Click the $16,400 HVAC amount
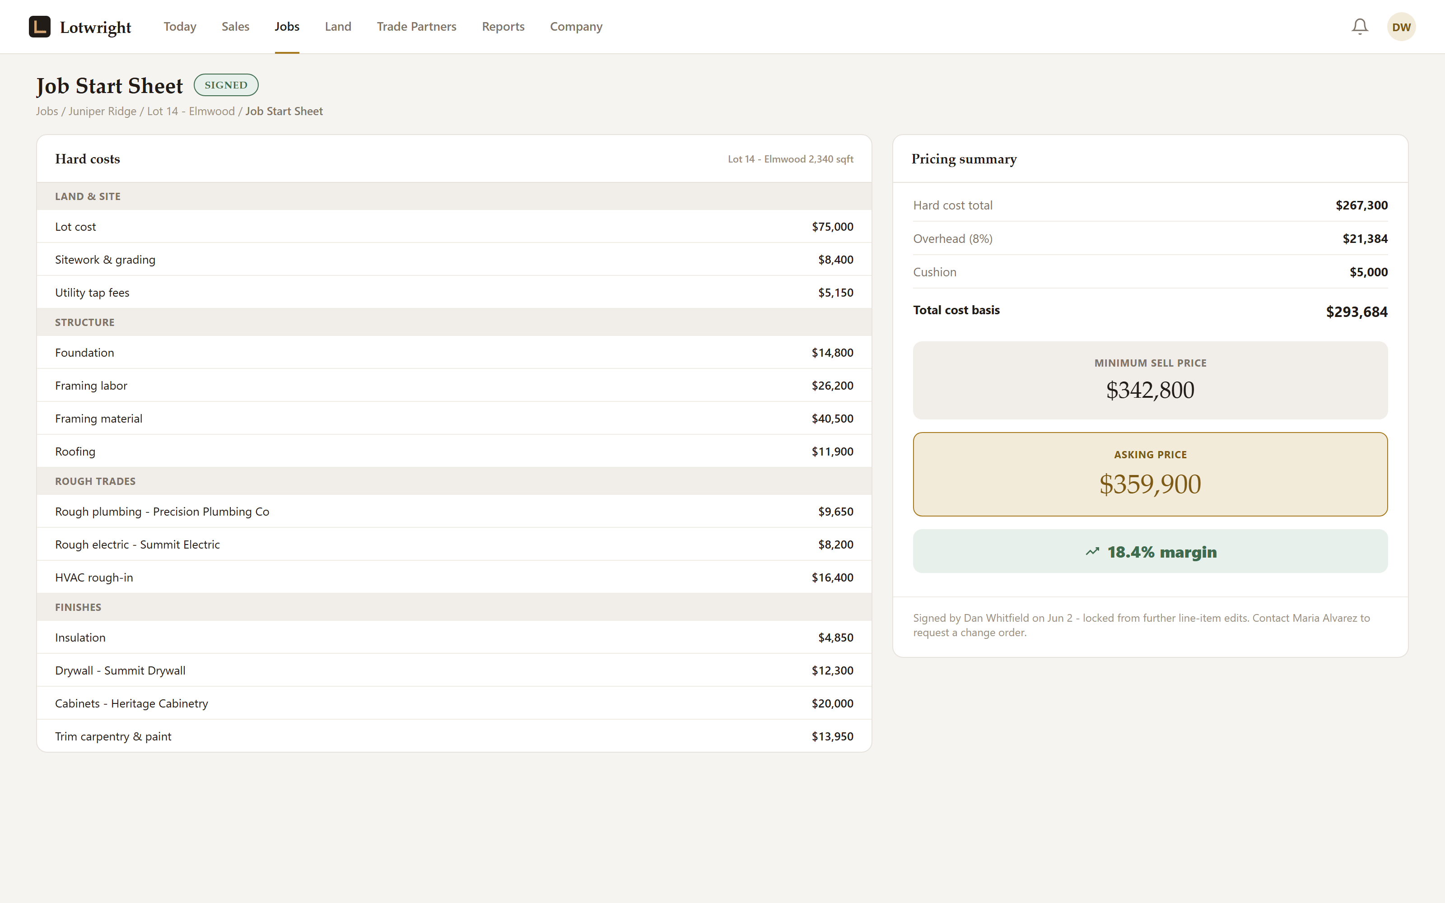Viewport: 1445px width, 903px height. pyautogui.click(x=832, y=577)
